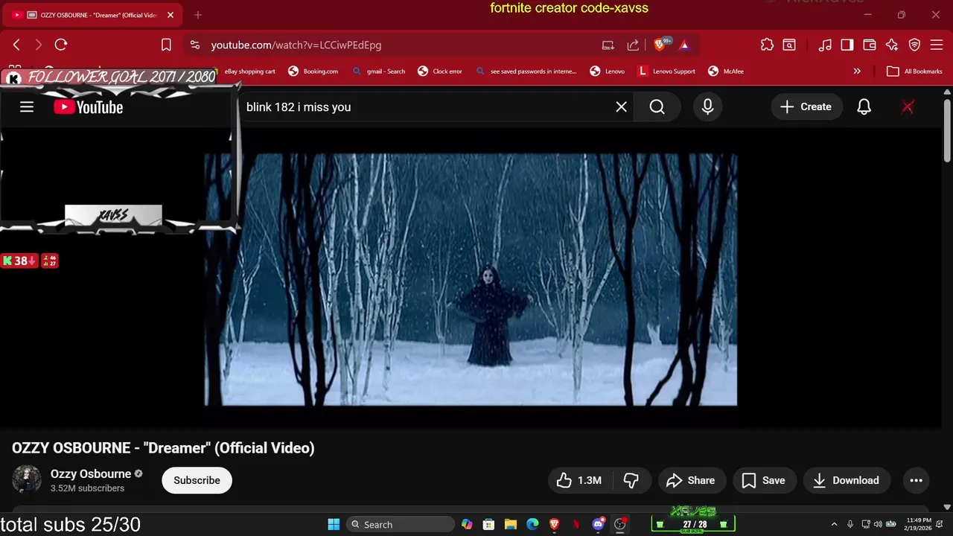Screen dimensions: 953x536
Task: Launch Microsoft Edge from taskbar
Action: pos(532,524)
